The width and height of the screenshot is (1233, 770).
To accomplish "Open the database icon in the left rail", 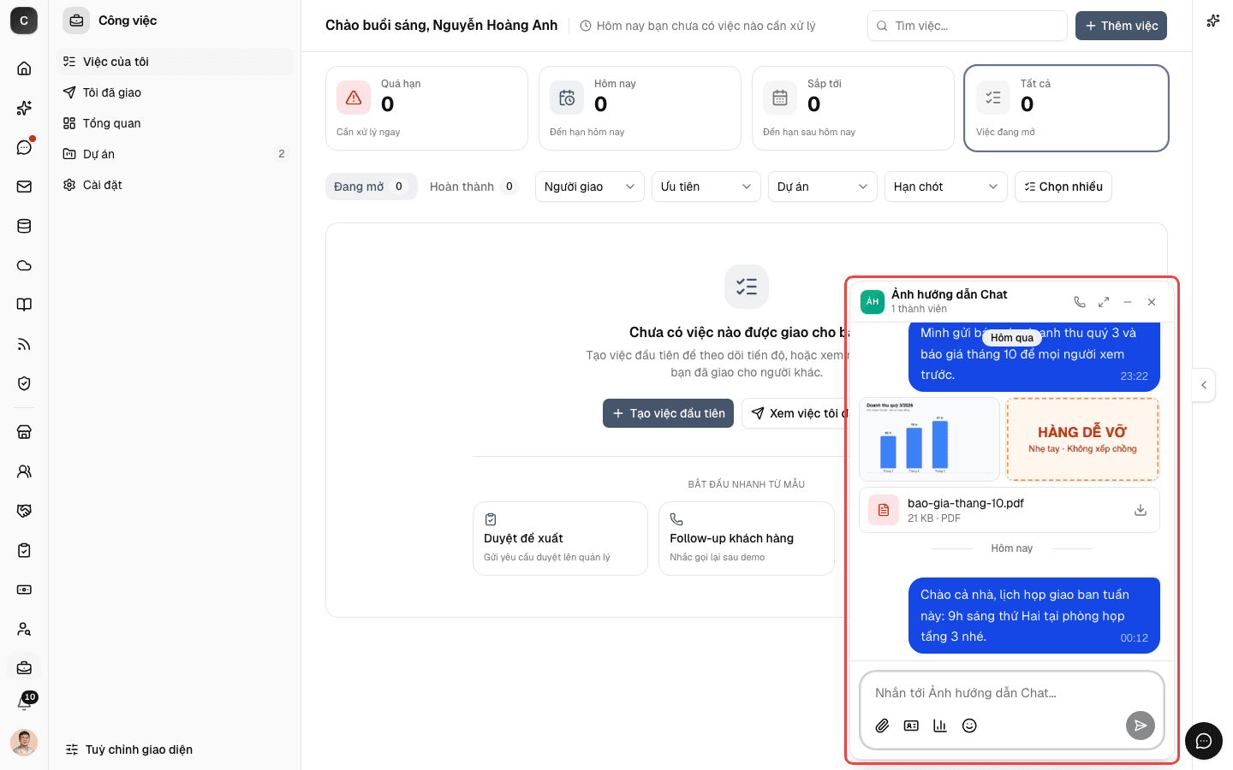I will point(24,226).
